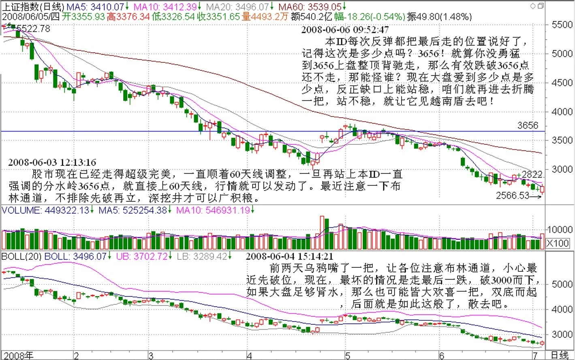Click the arrow beside the 2566.53 low label

tap(536, 196)
